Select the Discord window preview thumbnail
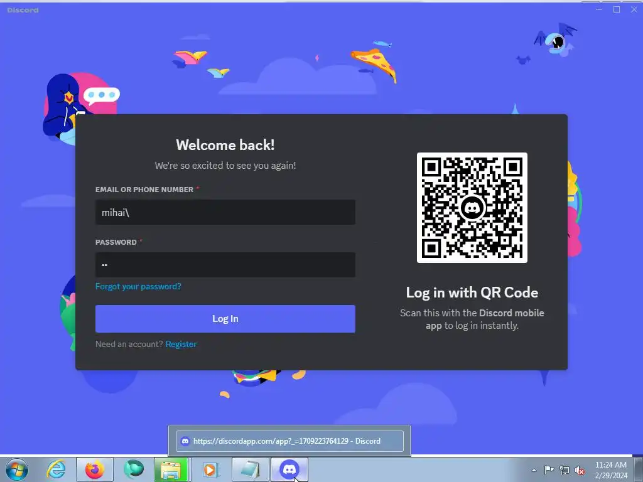Screen dimensions: 643x482 click(x=289, y=441)
